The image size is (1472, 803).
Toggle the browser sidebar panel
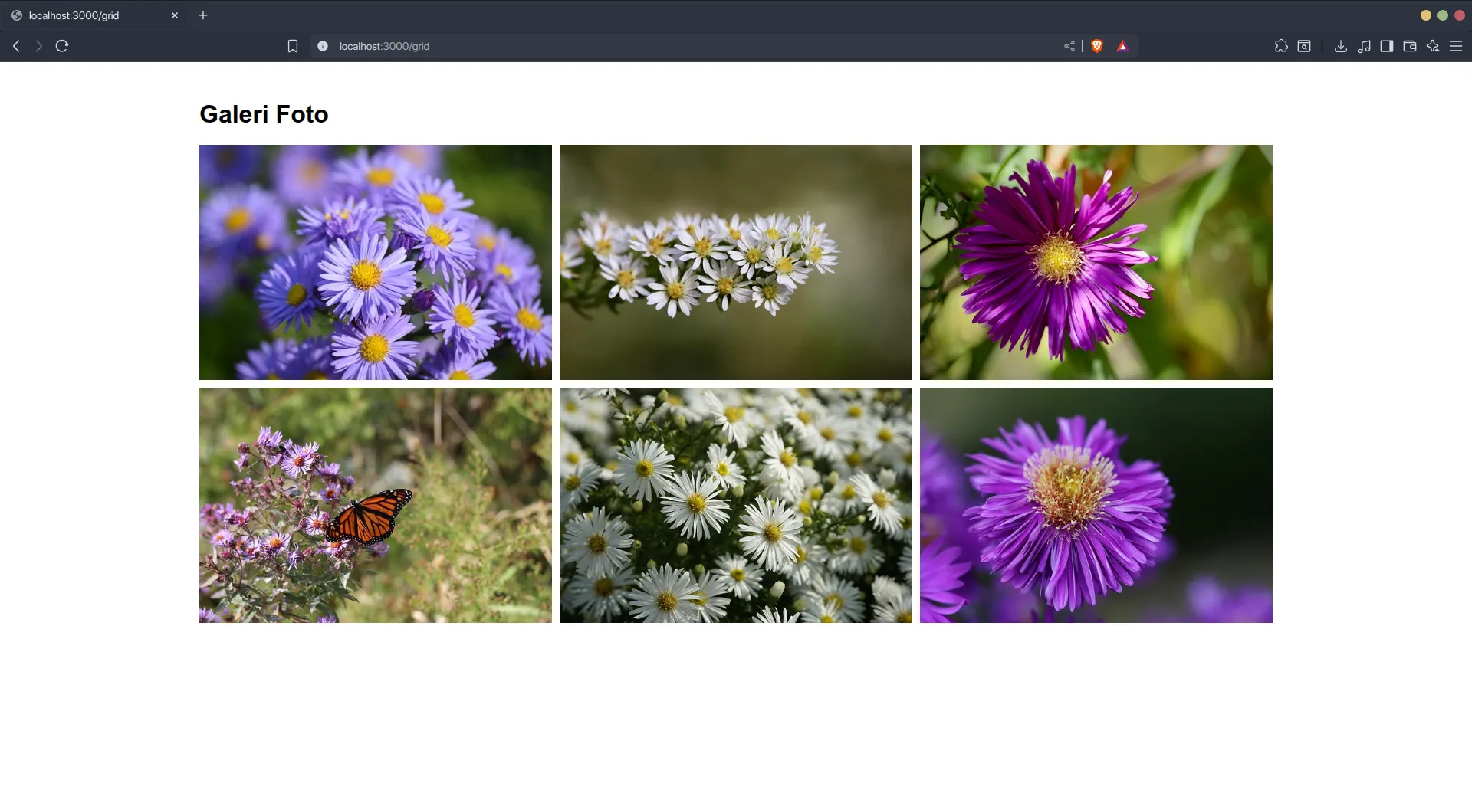1386,46
